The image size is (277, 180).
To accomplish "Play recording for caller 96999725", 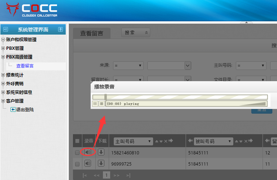I will click(88, 164).
